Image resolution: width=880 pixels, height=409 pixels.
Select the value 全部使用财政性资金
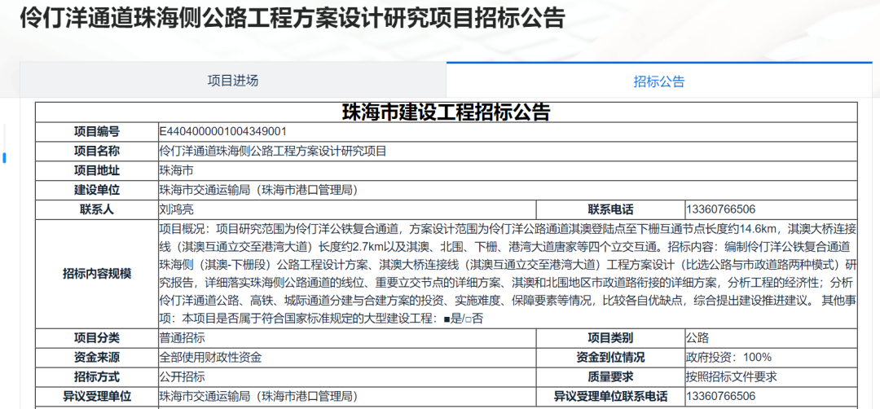[x=210, y=358]
